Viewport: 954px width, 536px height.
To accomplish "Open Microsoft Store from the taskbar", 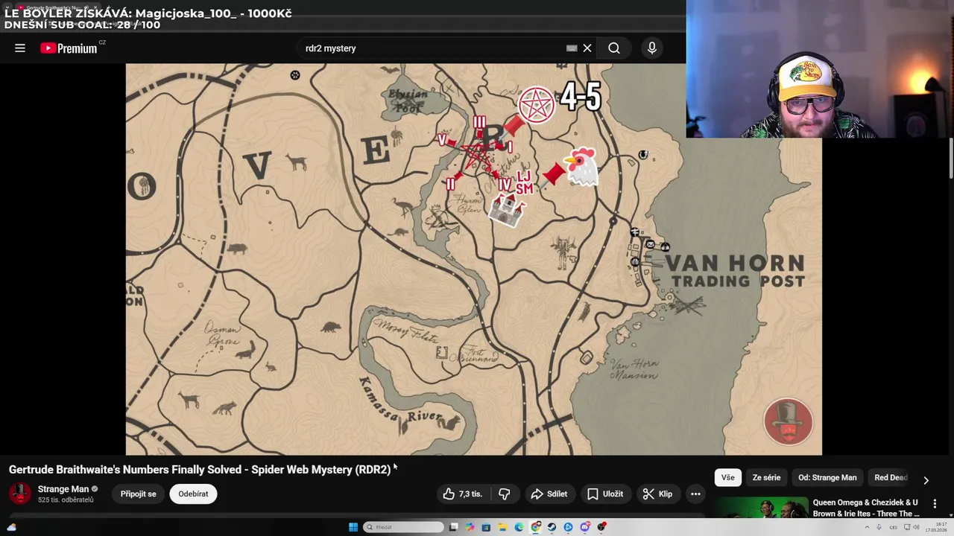I will [486, 527].
